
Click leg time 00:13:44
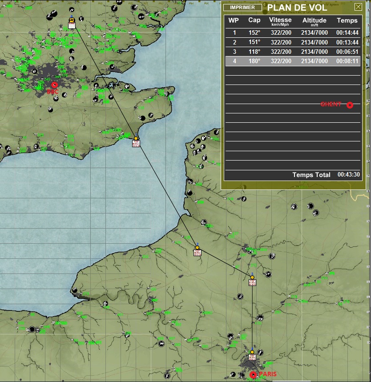click(x=347, y=42)
